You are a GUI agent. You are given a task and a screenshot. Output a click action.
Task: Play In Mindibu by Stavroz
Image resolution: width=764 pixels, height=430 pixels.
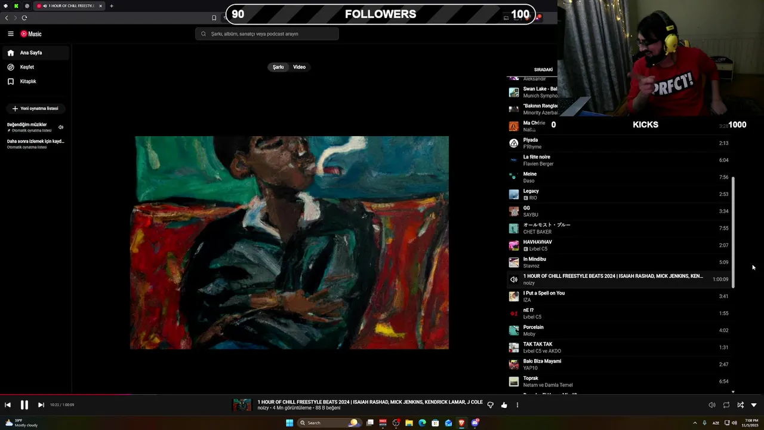point(618,262)
